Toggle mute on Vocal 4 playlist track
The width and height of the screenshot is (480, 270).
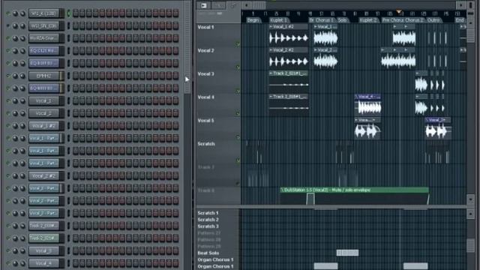tap(238, 113)
